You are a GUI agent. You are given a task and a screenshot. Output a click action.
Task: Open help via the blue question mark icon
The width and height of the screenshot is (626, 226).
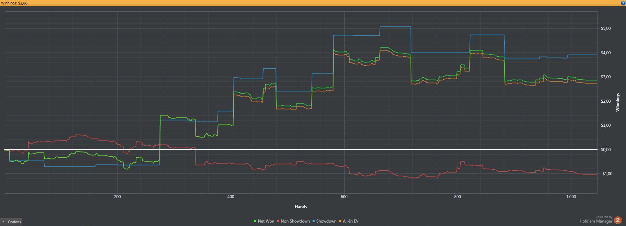[623, 3]
